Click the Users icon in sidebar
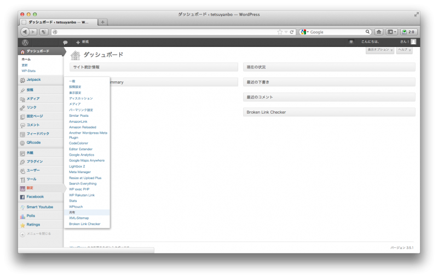The image size is (438, 278). (22, 171)
